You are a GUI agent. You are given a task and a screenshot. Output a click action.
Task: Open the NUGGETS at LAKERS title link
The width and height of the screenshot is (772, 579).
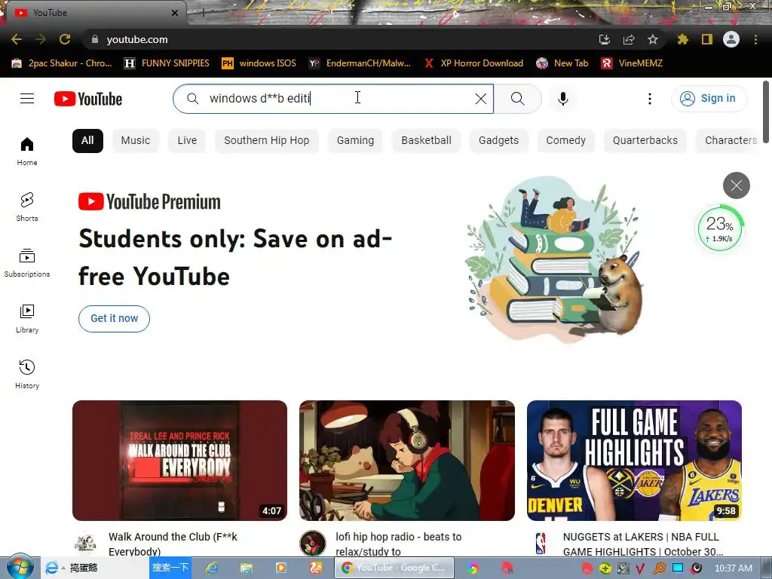(643, 544)
